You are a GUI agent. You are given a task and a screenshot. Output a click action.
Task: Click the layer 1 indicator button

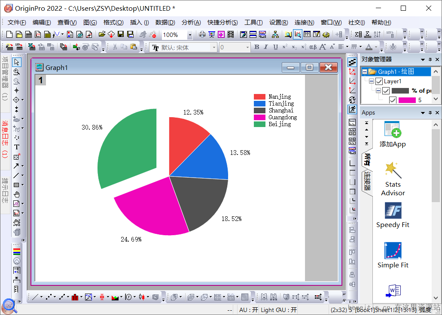[x=40, y=80]
